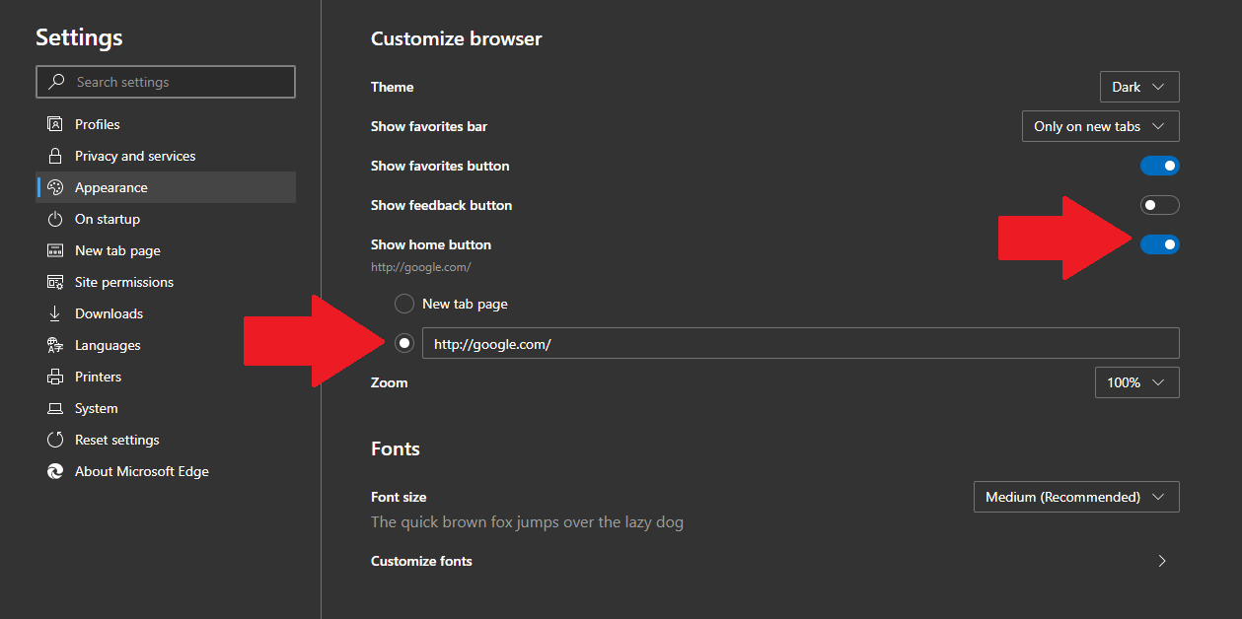Open the Zoom 100% dropdown

click(1137, 382)
